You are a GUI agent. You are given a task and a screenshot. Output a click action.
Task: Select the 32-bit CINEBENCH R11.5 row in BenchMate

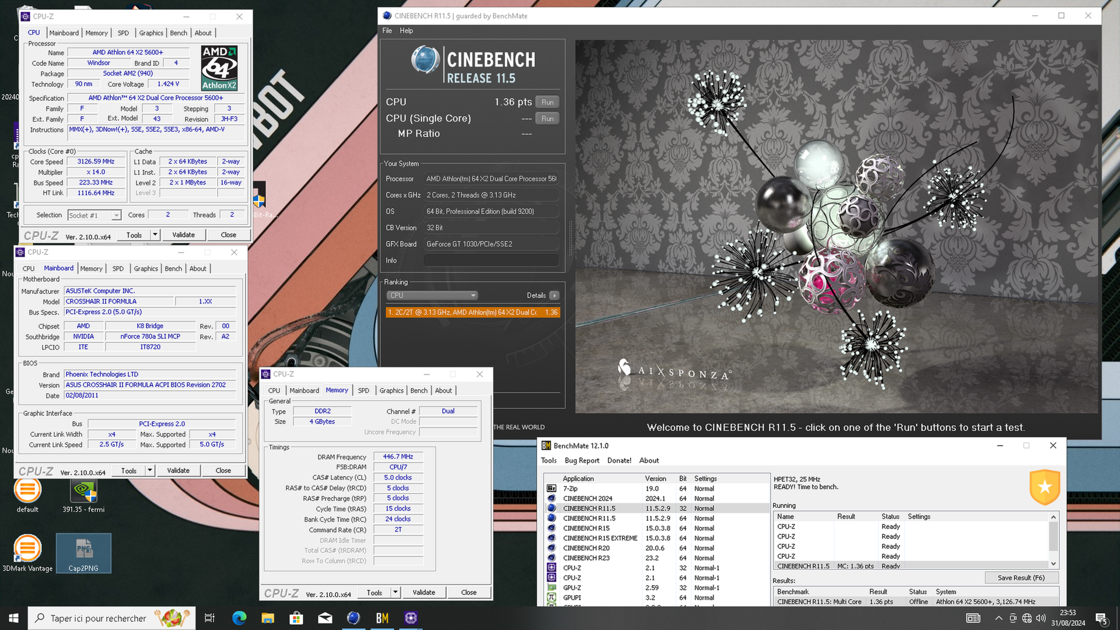(657, 508)
